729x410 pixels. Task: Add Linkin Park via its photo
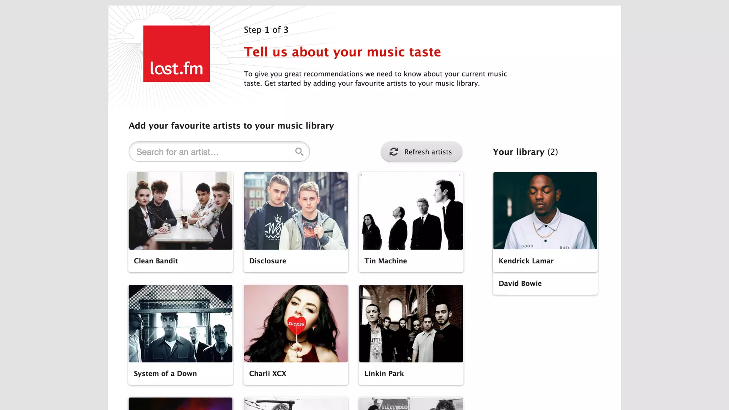point(411,323)
